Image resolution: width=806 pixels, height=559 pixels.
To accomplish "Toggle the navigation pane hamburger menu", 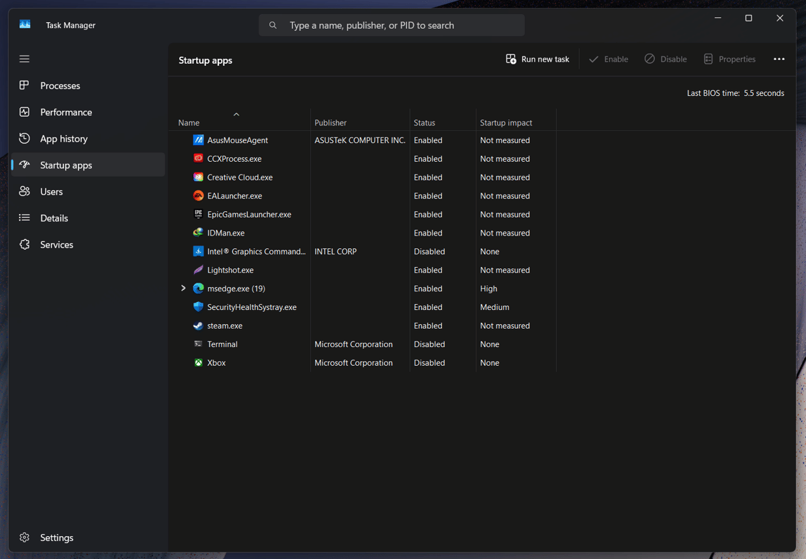I will point(24,59).
